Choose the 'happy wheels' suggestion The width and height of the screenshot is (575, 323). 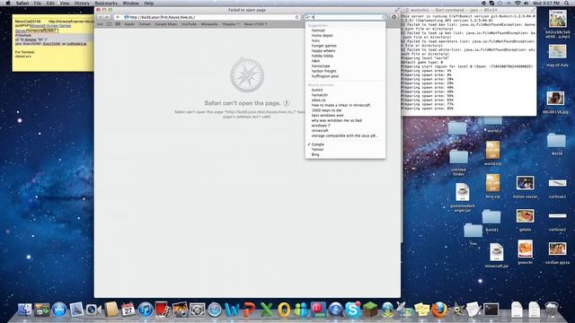click(323, 51)
